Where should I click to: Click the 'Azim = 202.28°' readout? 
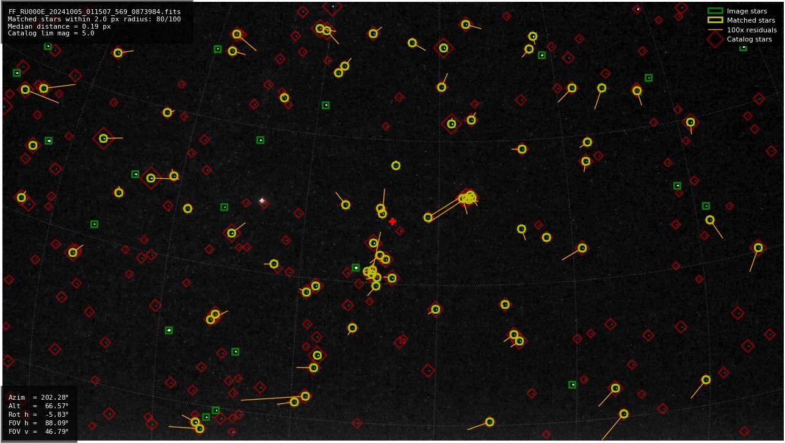[x=38, y=397]
